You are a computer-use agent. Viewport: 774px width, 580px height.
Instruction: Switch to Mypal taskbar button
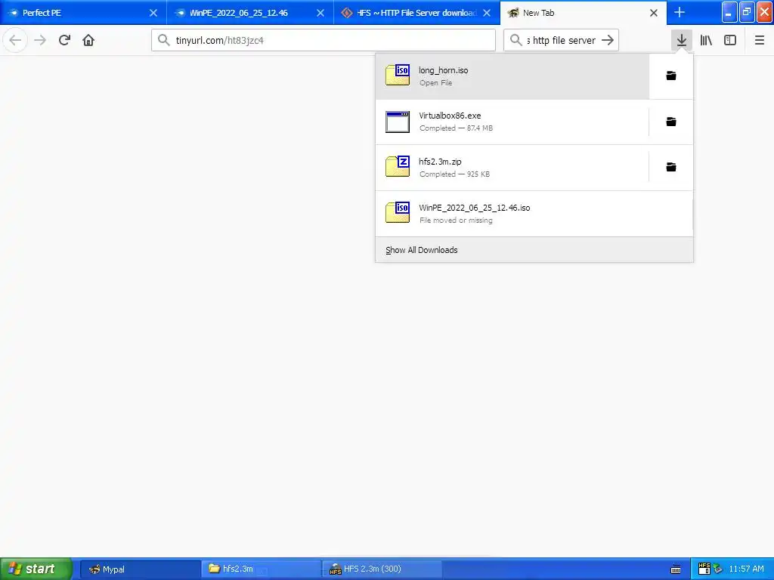pyautogui.click(x=140, y=569)
